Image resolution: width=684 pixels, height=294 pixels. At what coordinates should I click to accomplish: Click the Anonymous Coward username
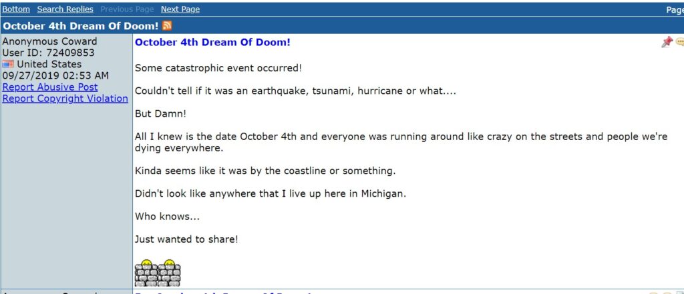[49, 41]
